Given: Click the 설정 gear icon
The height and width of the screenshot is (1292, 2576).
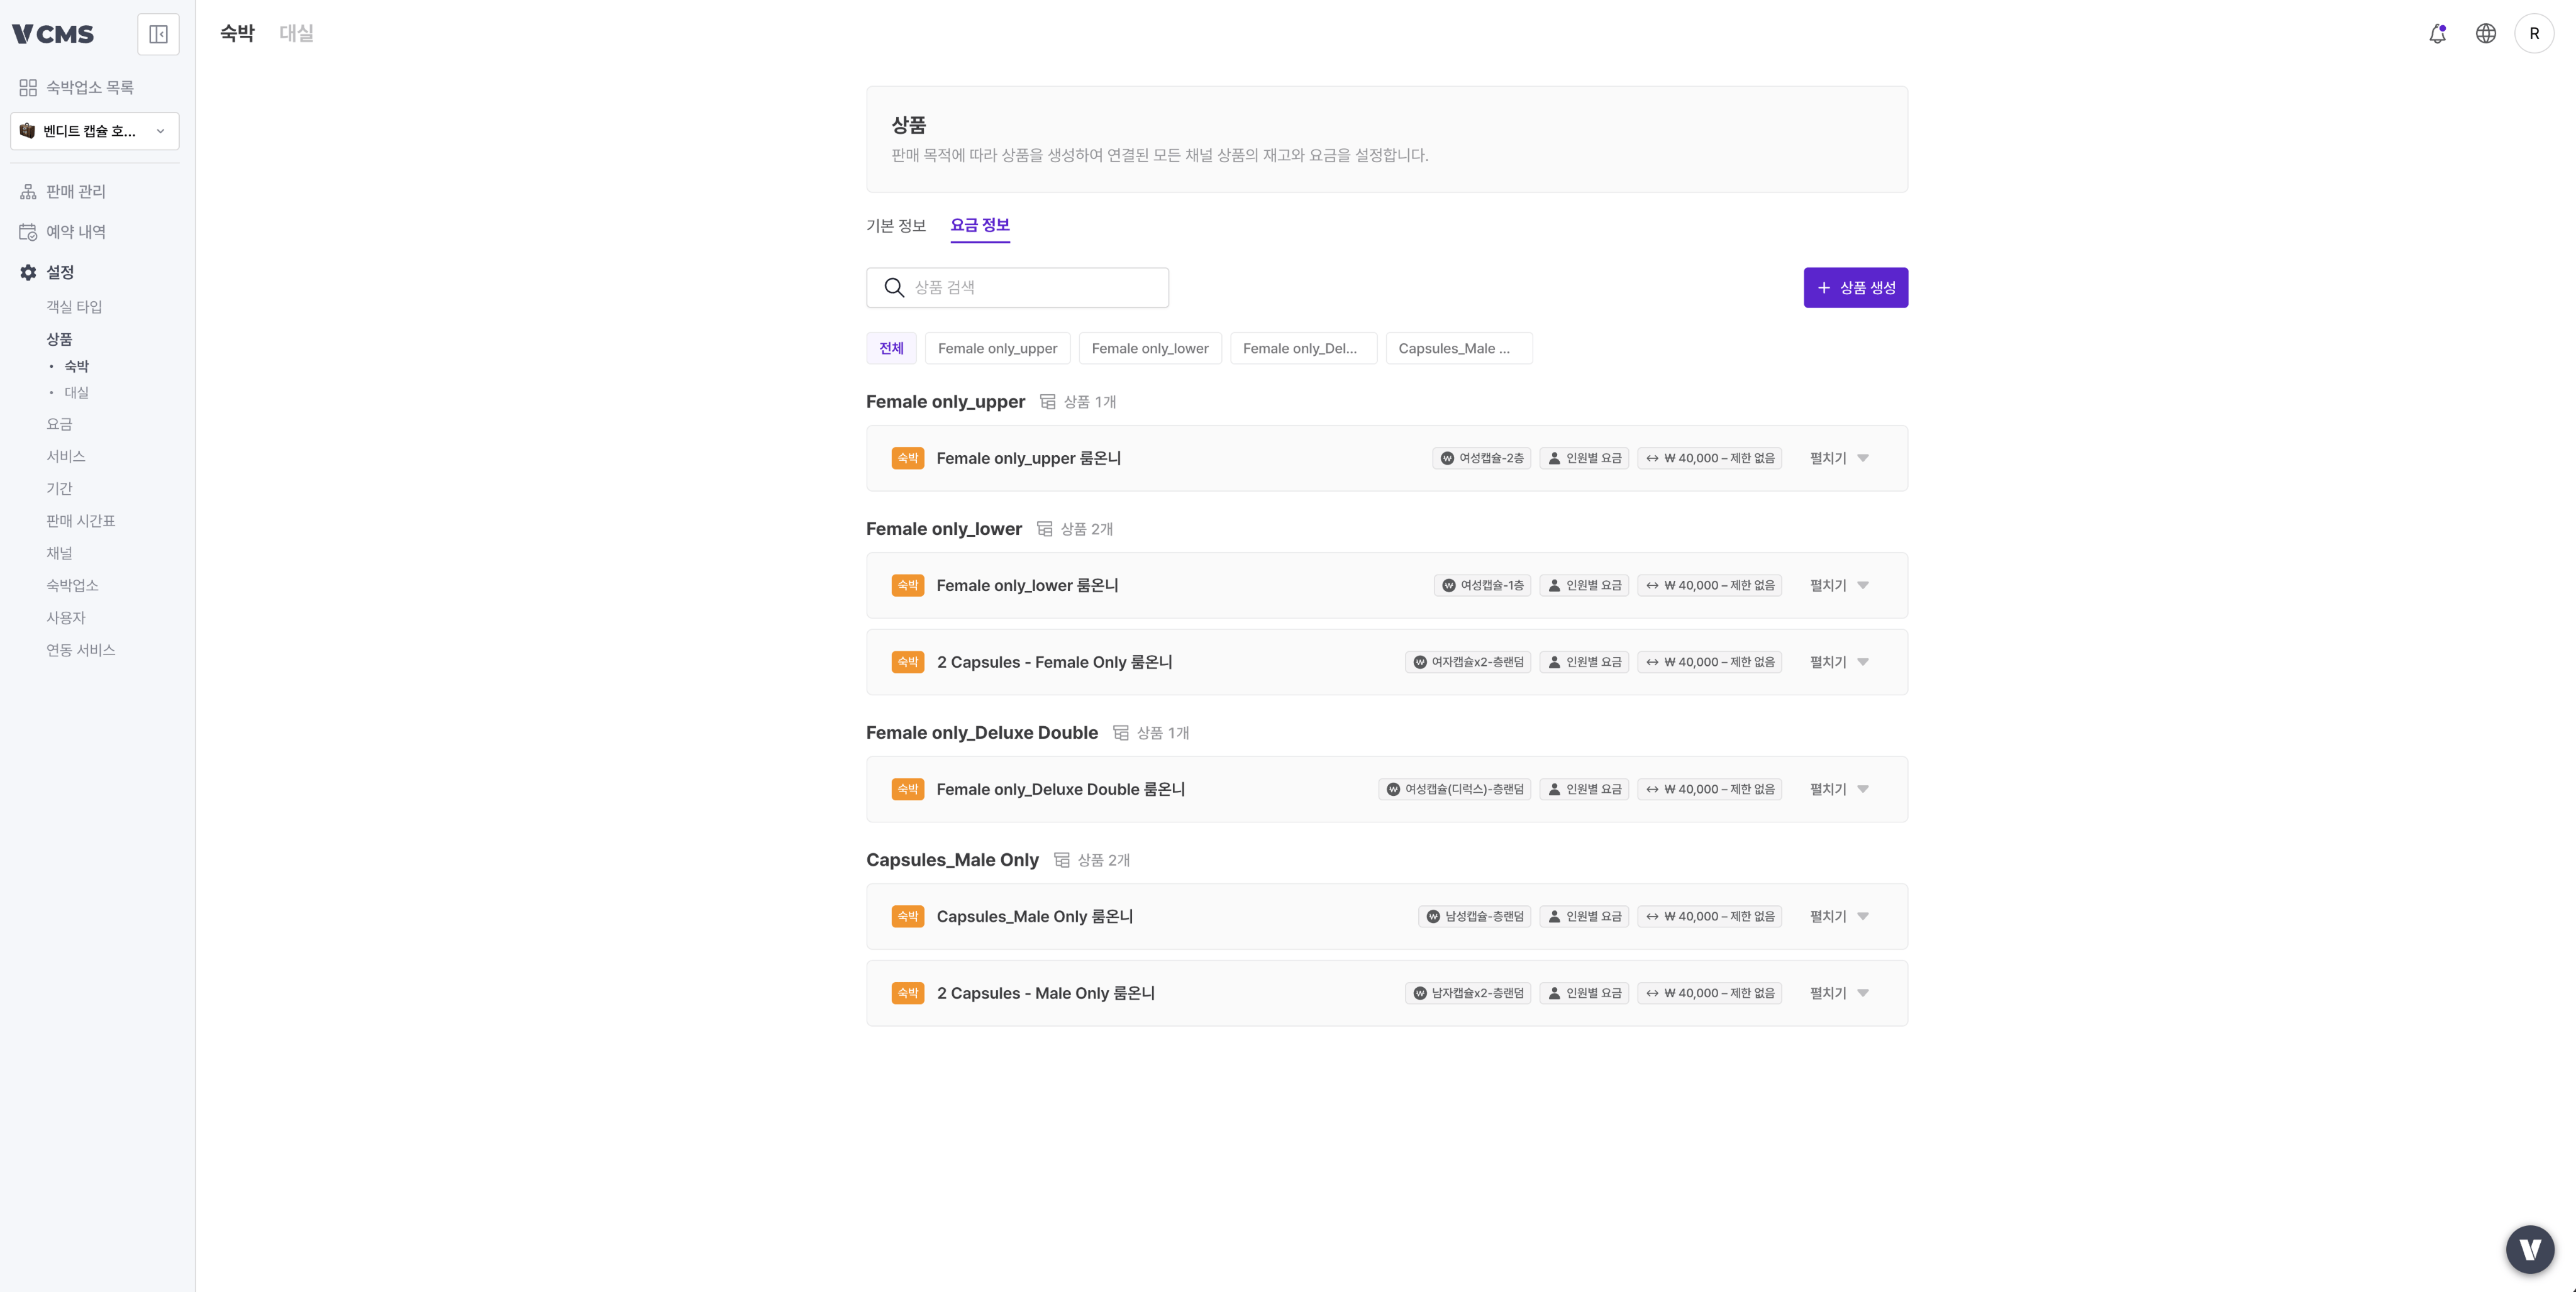Looking at the screenshot, I should click(x=28, y=272).
